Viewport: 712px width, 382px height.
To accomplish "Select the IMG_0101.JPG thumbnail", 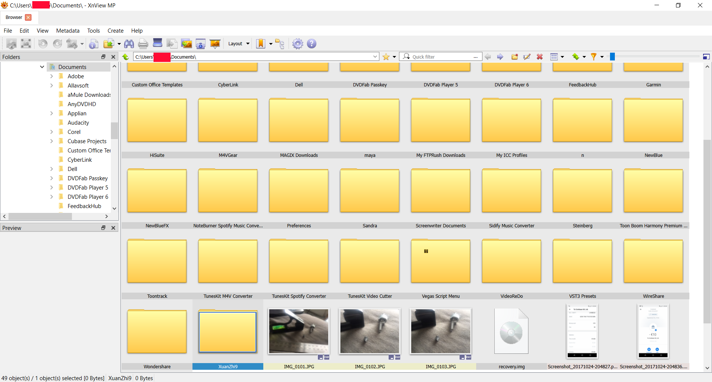I will pos(299,331).
